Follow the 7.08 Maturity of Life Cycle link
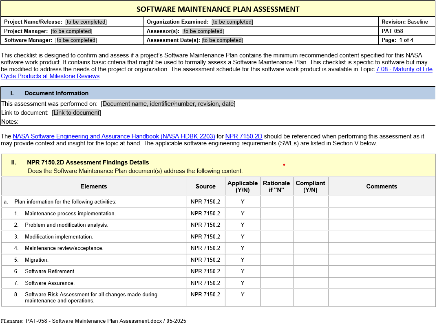Screen dimensions: 437x324 404,69
